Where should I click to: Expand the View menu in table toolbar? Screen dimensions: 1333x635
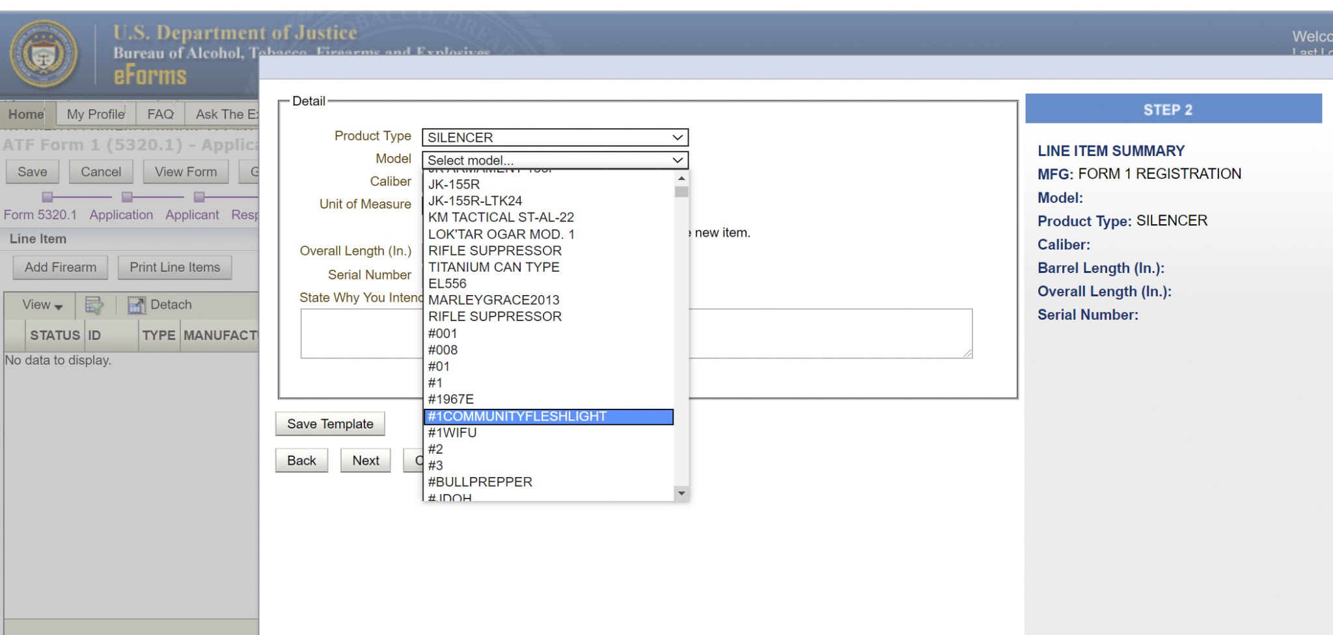42,305
